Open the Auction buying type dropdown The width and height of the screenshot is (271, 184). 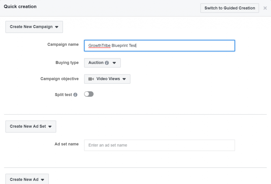102,63
